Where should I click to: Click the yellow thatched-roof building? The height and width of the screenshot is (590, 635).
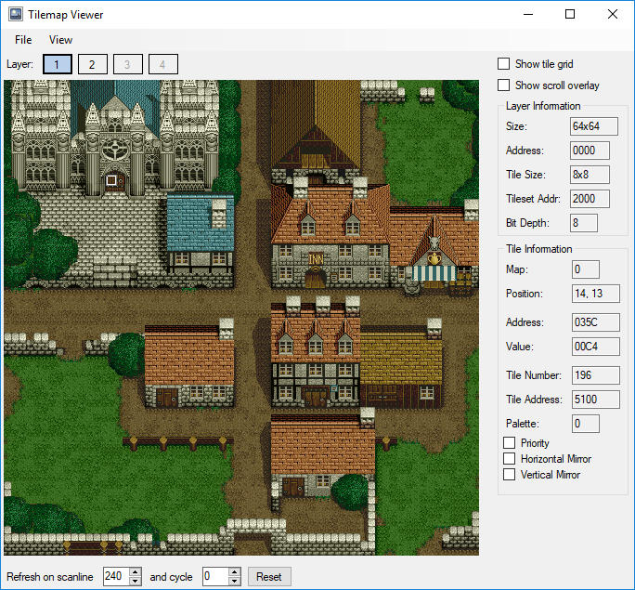point(401,367)
